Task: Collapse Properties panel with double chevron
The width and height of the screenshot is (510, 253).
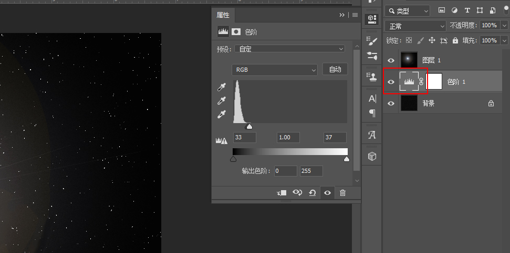Action: click(342, 15)
